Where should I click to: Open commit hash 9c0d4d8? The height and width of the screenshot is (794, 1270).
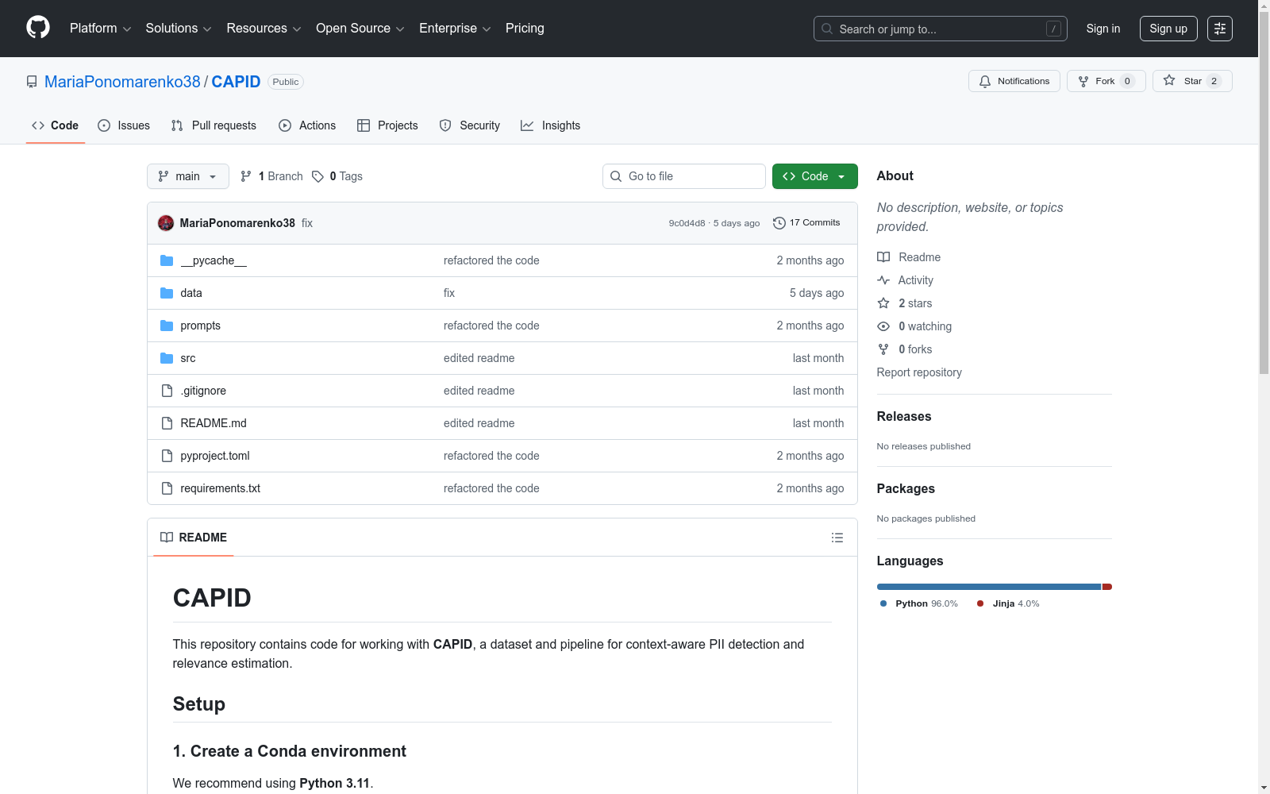point(687,223)
